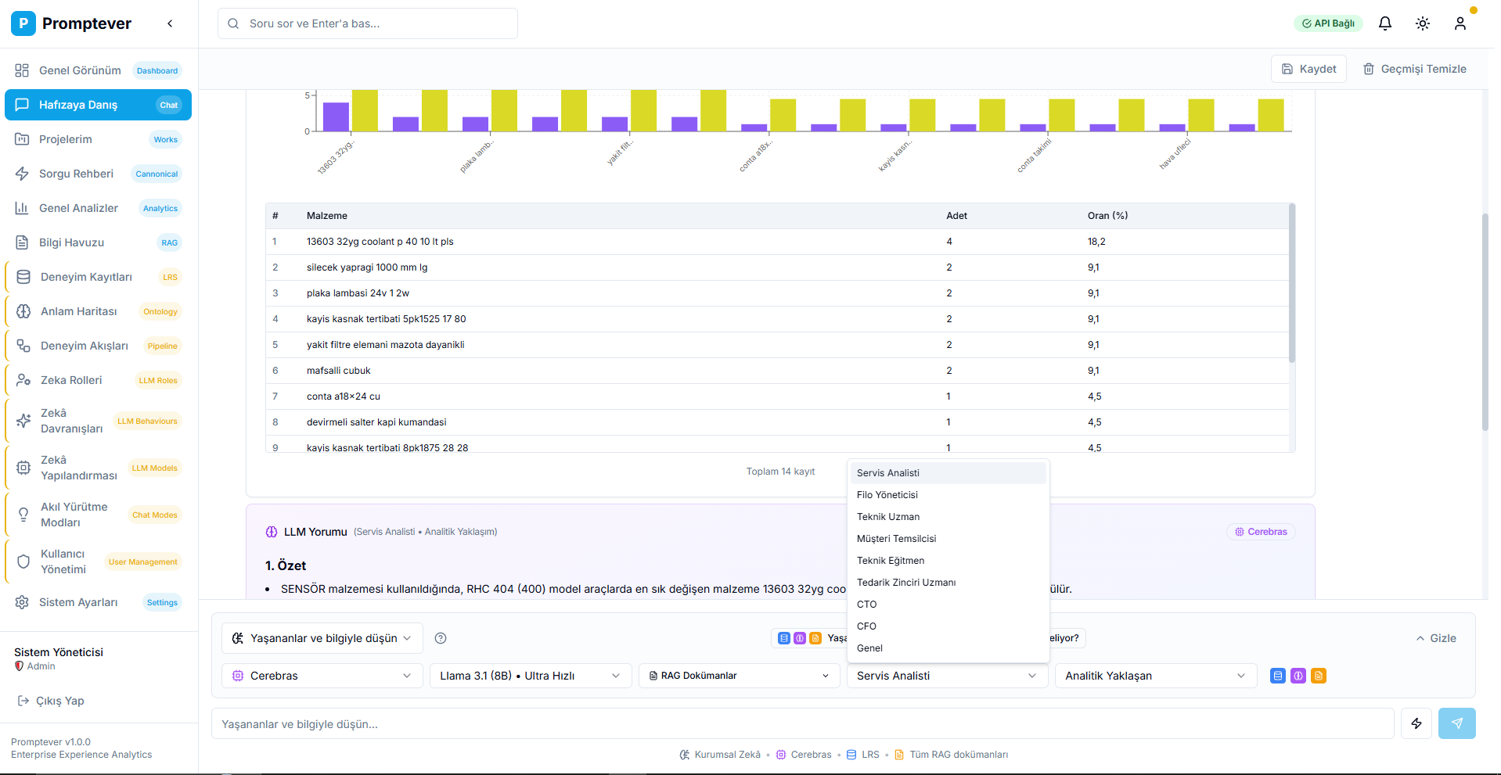The height and width of the screenshot is (775, 1501).
Task: Collapse the sidebar with the chevron arrow
Action: [x=170, y=23]
